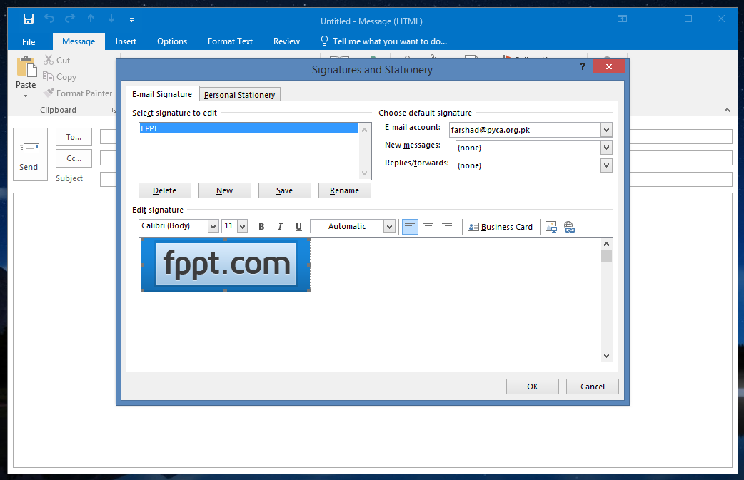This screenshot has height=480, width=744.
Task: Click the Save icon in title bar
Action: (29, 19)
